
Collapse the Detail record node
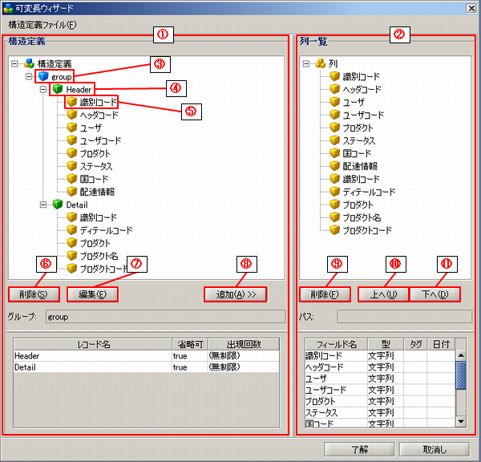pos(43,205)
